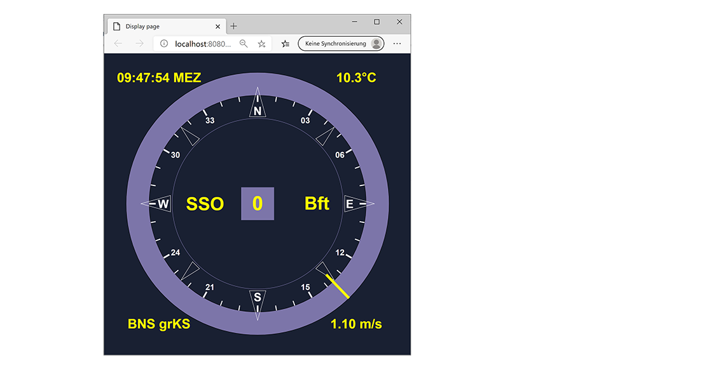
Task: Click the browser back arrow
Action: tap(118, 44)
